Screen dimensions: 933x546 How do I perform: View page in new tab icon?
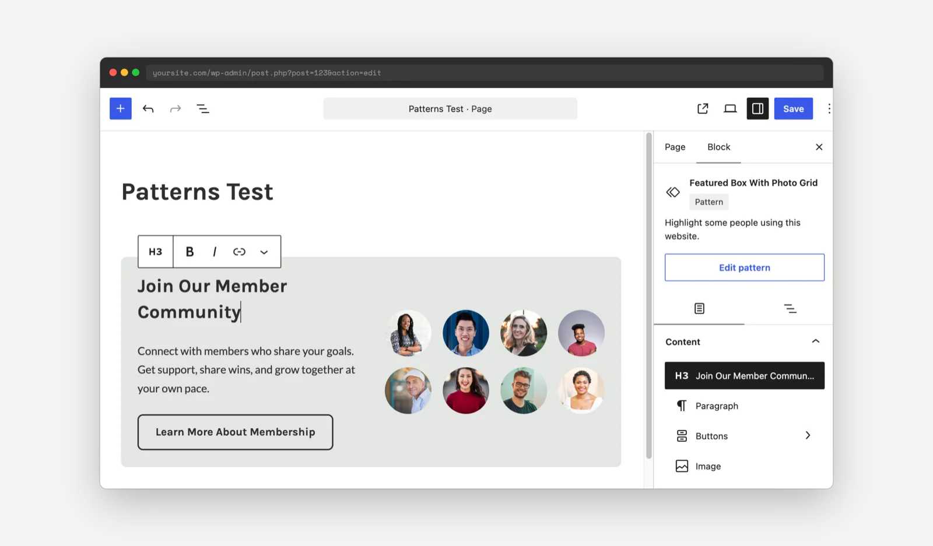pos(703,108)
